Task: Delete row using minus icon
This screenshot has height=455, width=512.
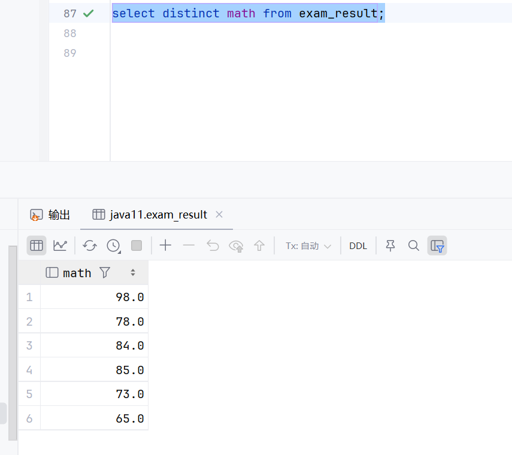Action: tap(189, 245)
